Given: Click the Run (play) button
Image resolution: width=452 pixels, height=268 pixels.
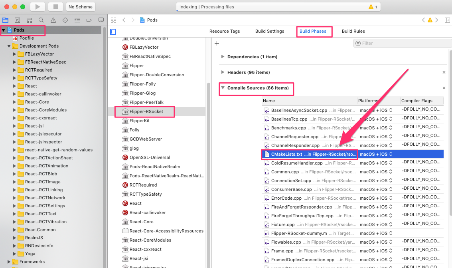Looking at the screenshot, I should tap(38, 7).
